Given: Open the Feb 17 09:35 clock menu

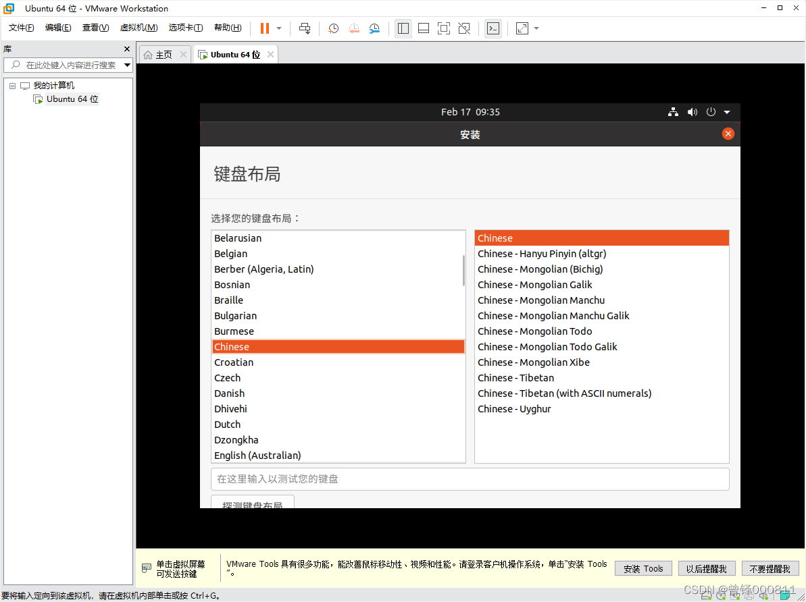Looking at the screenshot, I should (470, 112).
